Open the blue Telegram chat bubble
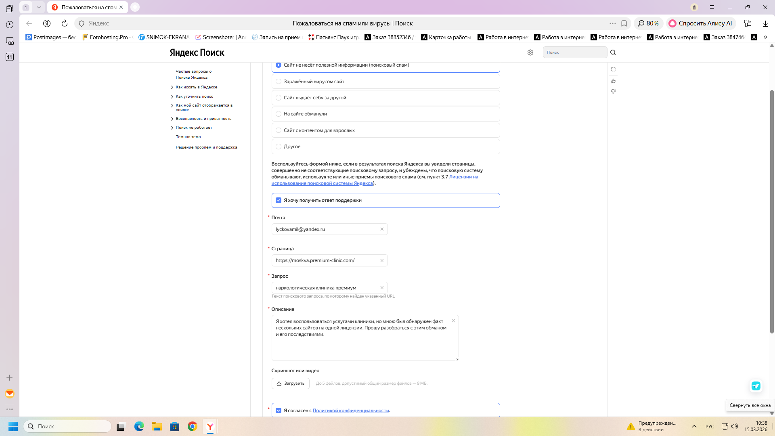775x436 pixels. 756,386
